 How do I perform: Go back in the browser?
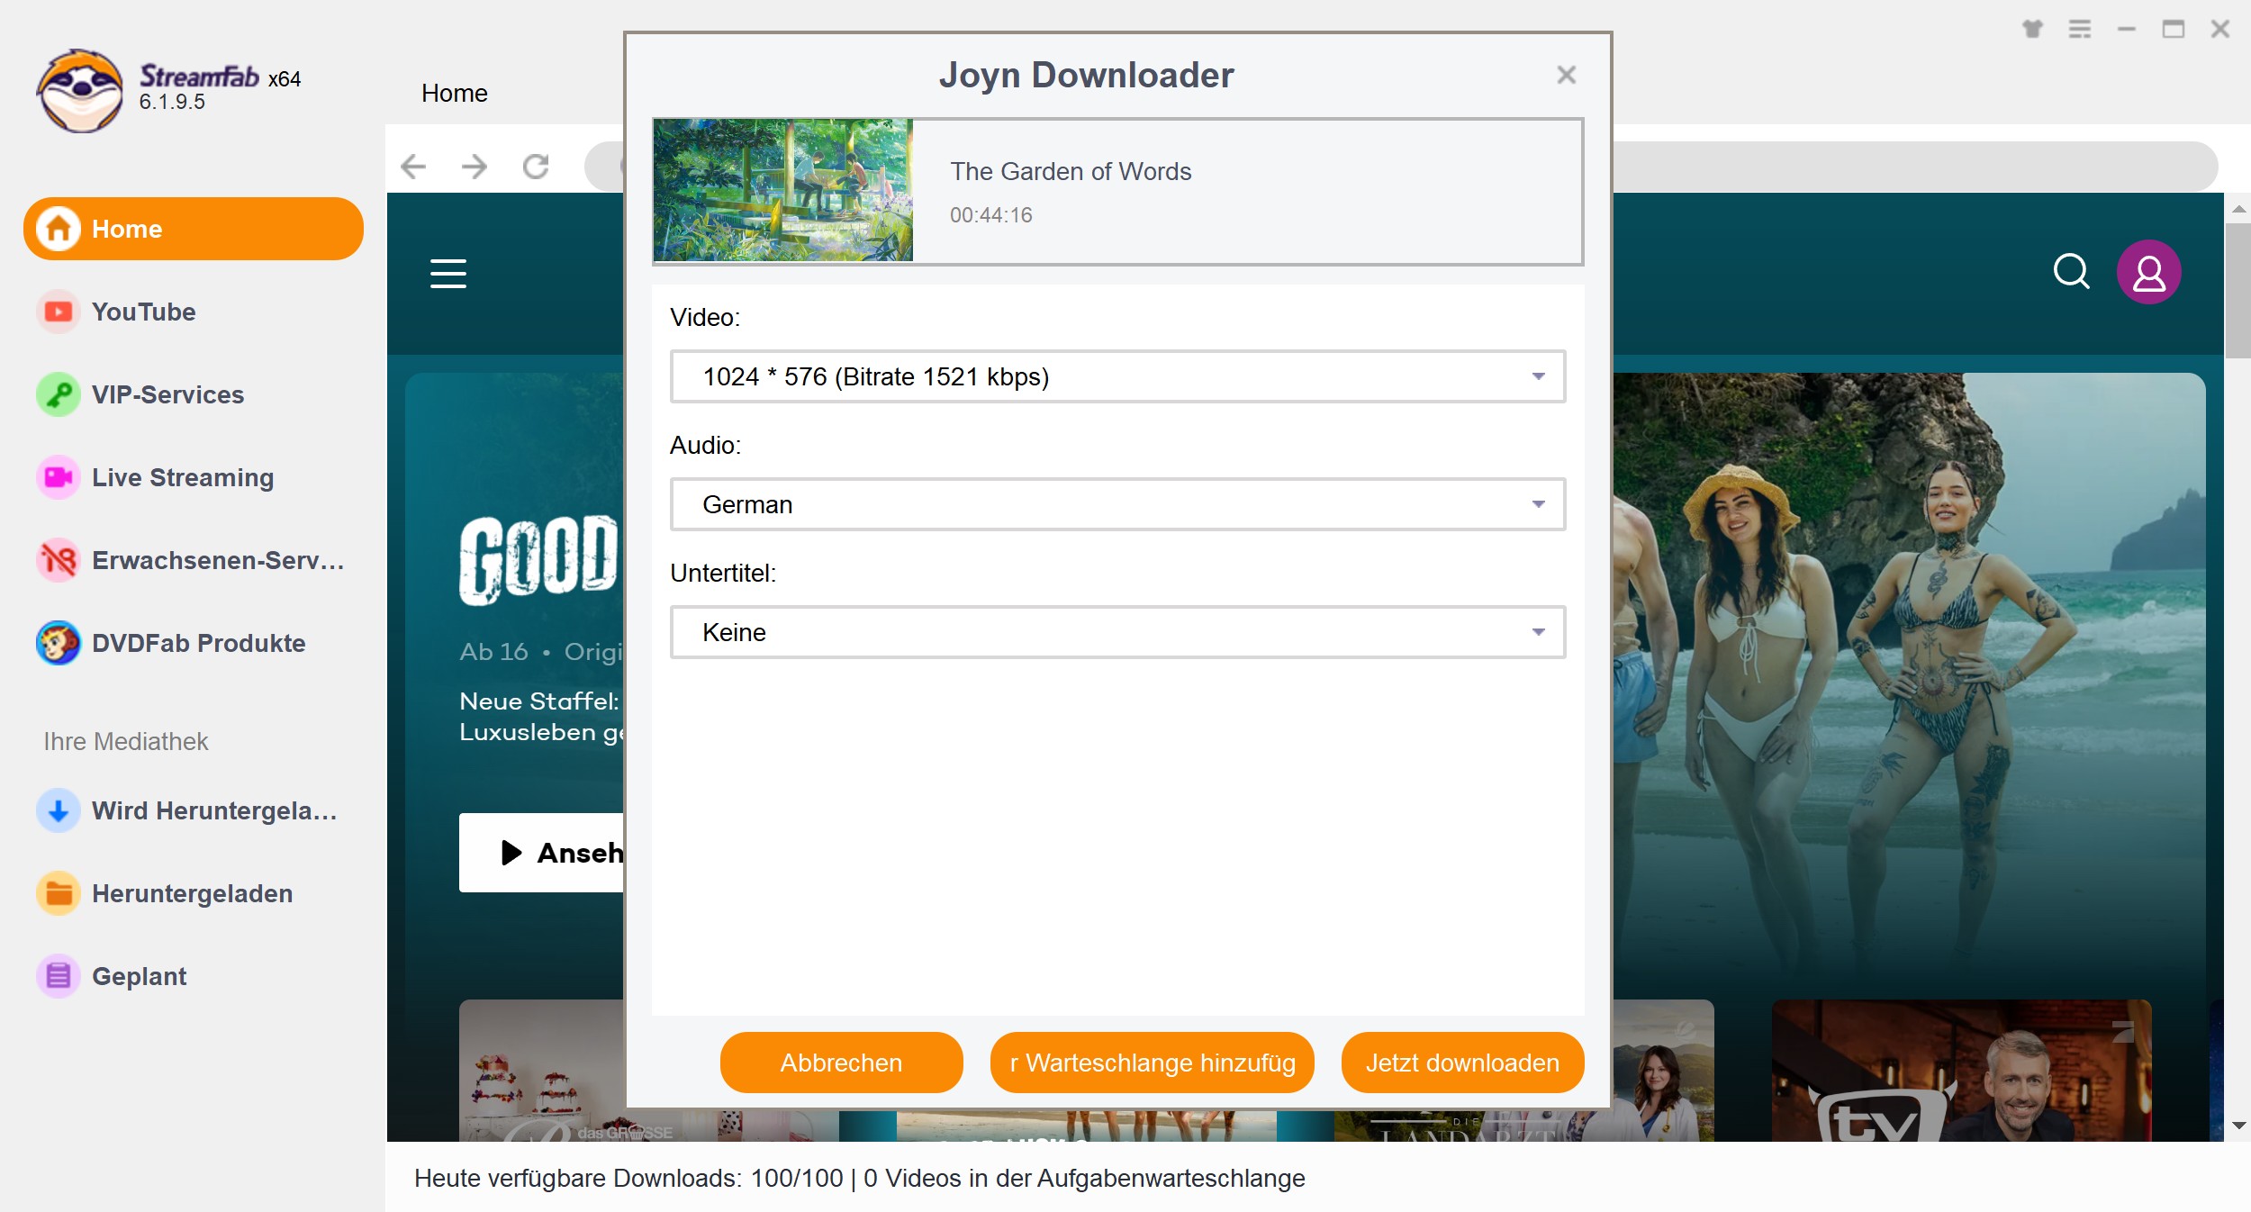click(x=413, y=166)
